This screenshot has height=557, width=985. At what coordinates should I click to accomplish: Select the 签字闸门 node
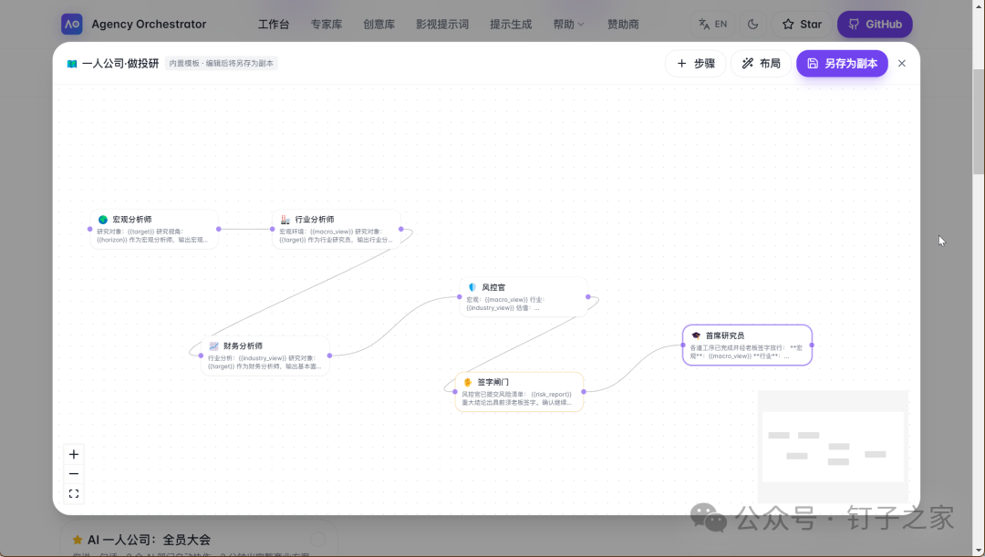tap(519, 392)
